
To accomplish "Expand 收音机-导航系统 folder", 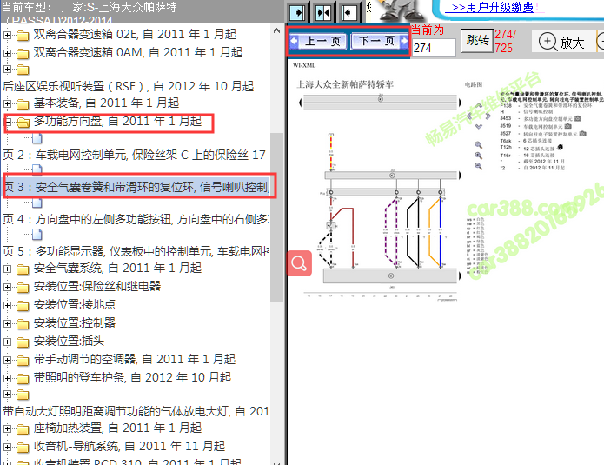I will 7,447.
